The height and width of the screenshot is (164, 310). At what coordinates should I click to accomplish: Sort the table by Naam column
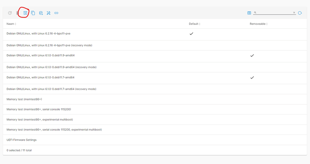coord(11,24)
